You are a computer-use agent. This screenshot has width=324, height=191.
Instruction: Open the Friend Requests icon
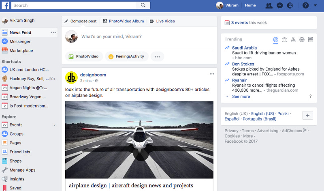click(x=269, y=5)
